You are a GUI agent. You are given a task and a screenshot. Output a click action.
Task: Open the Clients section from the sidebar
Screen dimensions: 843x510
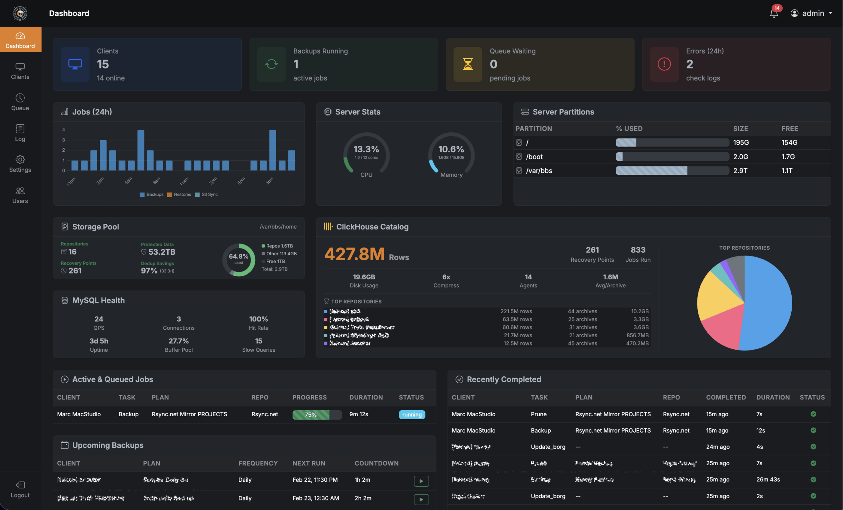(x=20, y=71)
